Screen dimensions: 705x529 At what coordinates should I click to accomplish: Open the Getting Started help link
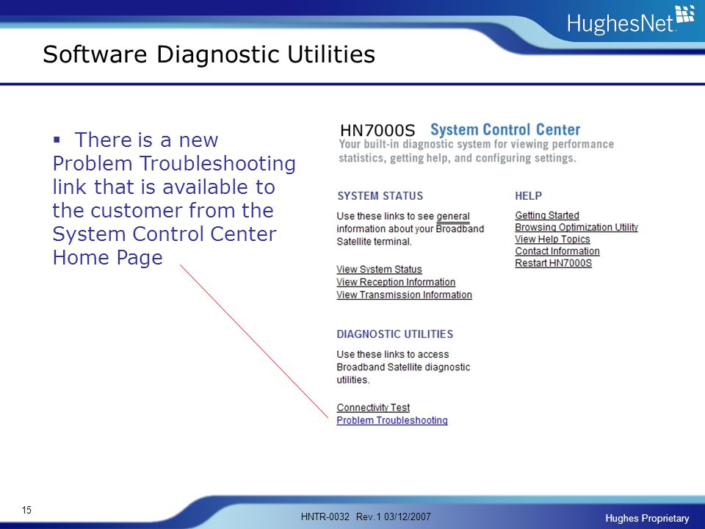[x=546, y=215]
